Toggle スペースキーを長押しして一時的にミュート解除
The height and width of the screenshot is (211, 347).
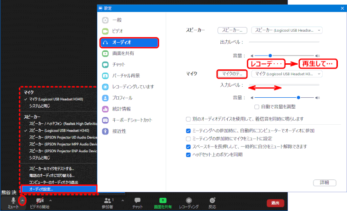188,147
